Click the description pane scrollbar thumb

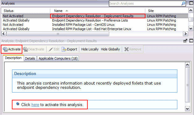click(188, 85)
